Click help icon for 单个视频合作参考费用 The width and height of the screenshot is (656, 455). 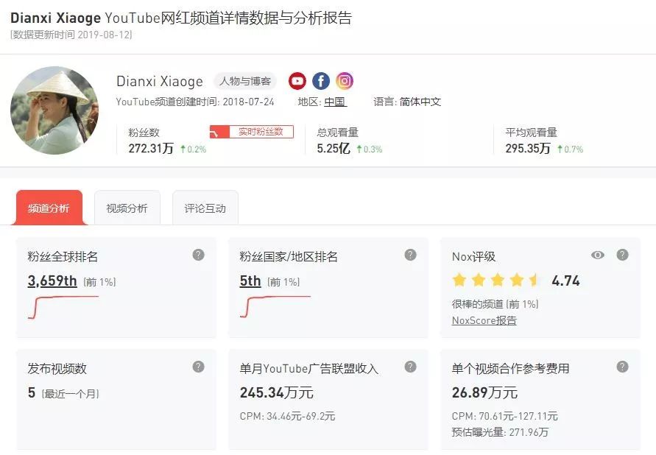tap(622, 367)
